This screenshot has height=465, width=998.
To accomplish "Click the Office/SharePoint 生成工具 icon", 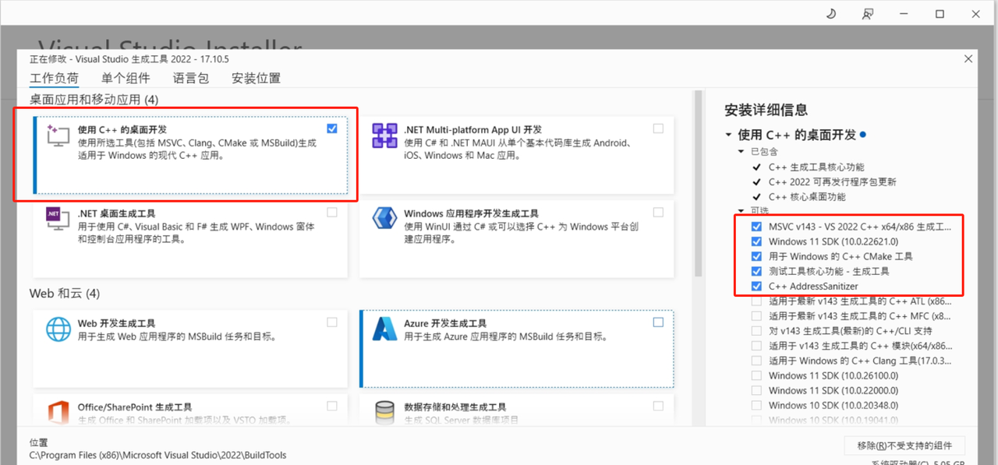I will 59,413.
